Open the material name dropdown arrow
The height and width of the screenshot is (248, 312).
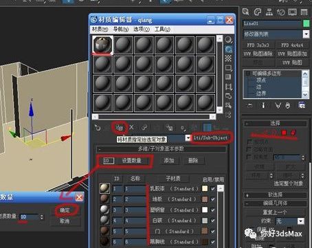(x=188, y=138)
